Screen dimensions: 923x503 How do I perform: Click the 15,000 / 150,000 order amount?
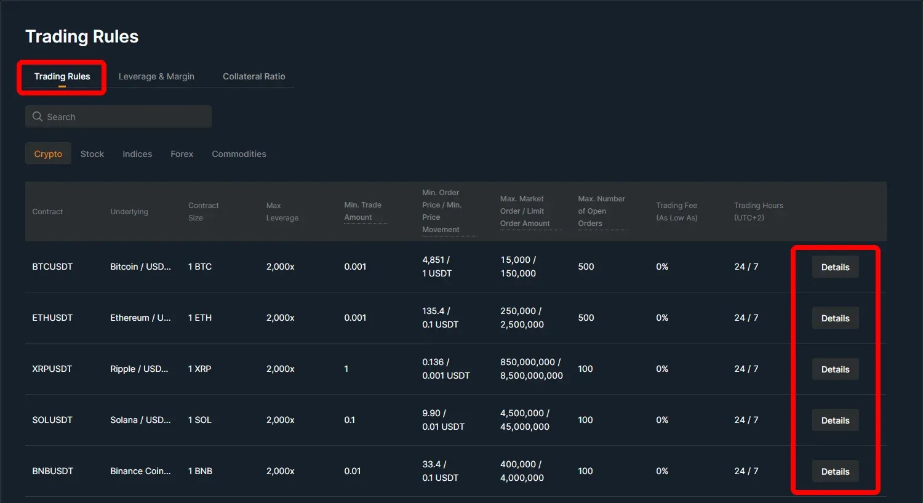518,267
